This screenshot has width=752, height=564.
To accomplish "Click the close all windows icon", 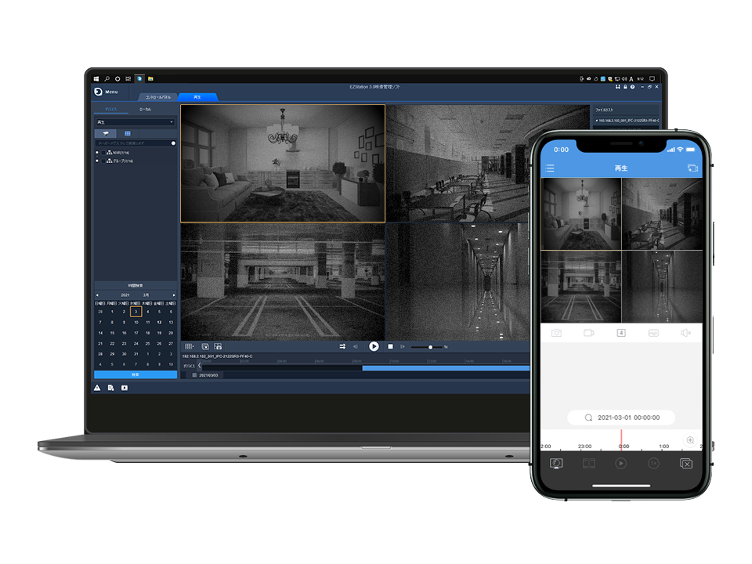I will click(x=205, y=346).
